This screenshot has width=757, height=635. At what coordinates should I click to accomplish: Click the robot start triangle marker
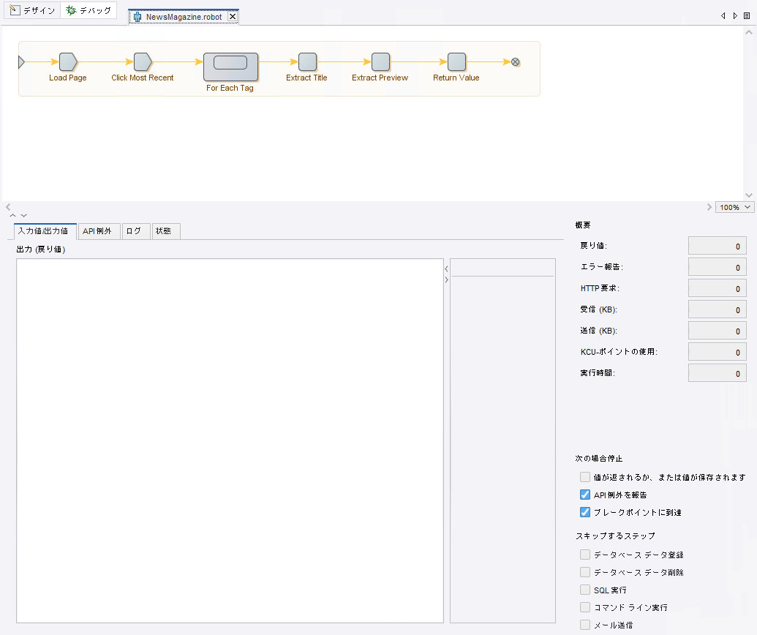click(x=21, y=62)
